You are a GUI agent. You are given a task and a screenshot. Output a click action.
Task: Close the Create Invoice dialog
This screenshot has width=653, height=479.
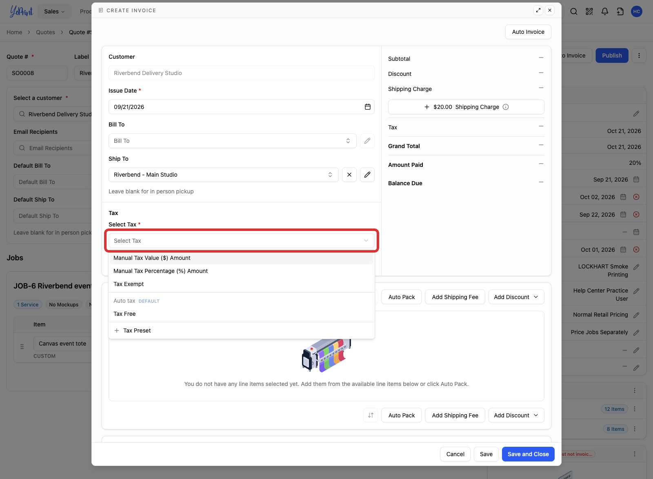[x=550, y=10]
